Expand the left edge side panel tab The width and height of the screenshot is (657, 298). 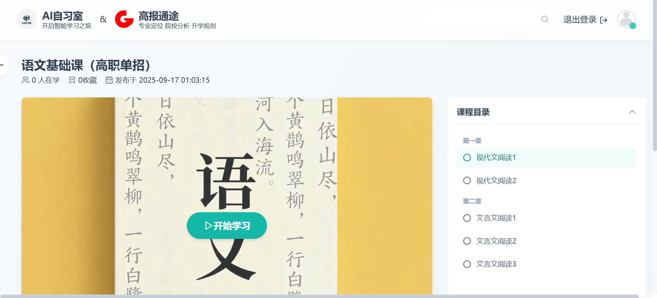pos(3,65)
